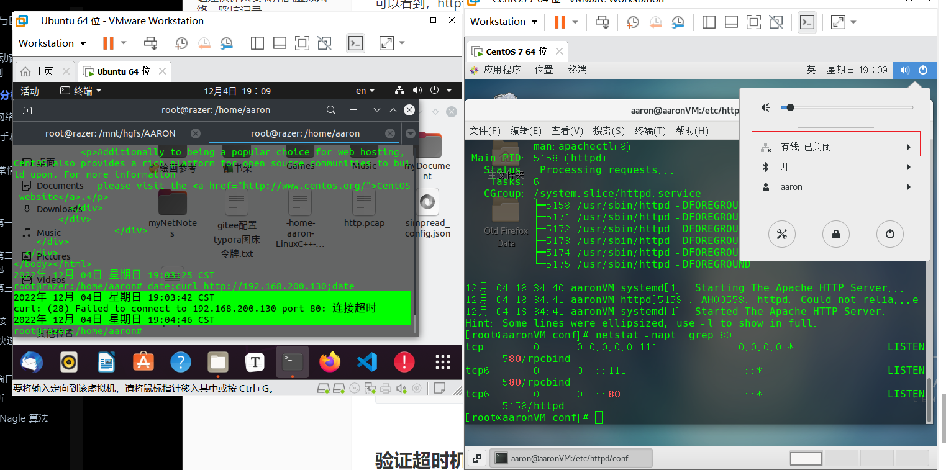Open Visual Studio Code from dock
This screenshot has width=946, height=470.
(x=367, y=361)
